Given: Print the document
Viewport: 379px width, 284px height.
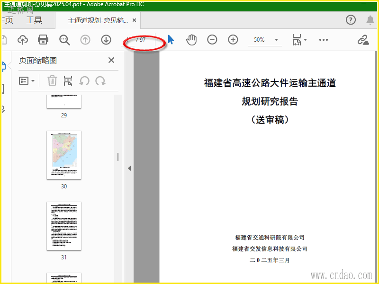Looking at the screenshot, I should [x=43, y=40].
